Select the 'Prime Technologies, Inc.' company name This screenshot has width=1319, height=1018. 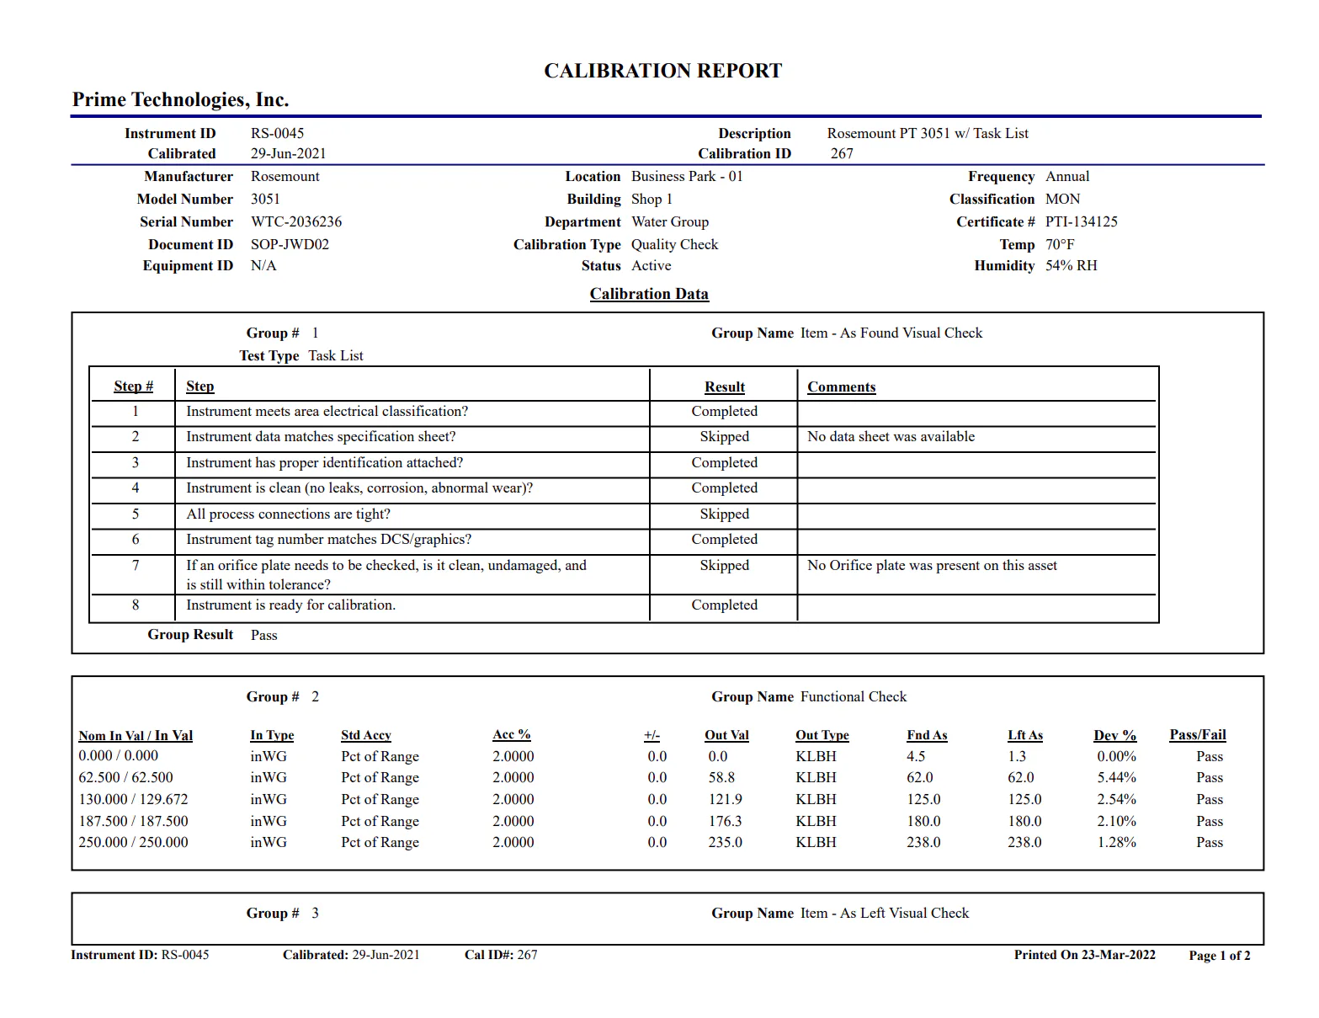[x=180, y=99]
